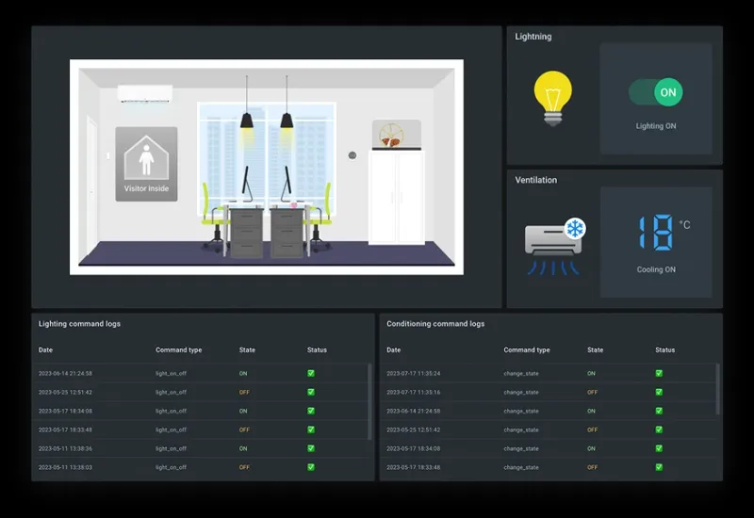
Task: Click change_state in conditioning row 2023-07-17 11:35:24
Action: click(x=521, y=373)
